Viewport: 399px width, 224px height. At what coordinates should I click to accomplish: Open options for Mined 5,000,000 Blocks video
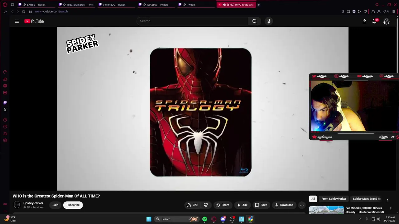coord(391,209)
